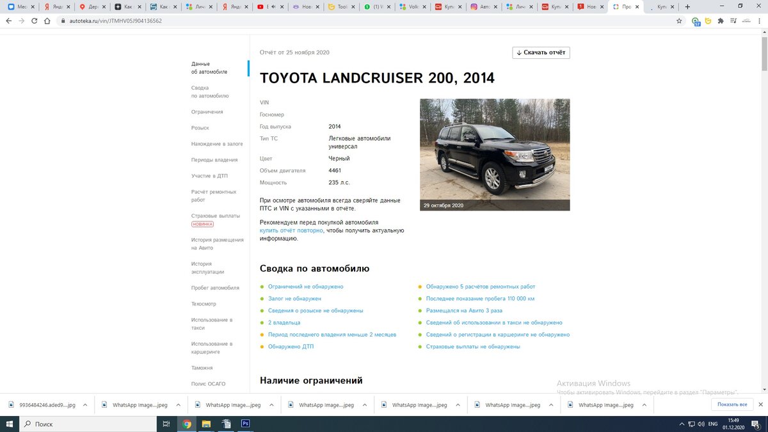The image size is (768, 432).
Task: Open 'Размещался на Авито 3 раза'
Action: click(x=464, y=310)
